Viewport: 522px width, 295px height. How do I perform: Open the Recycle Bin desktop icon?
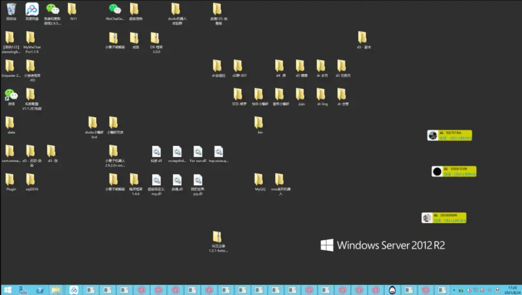[x=11, y=10]
